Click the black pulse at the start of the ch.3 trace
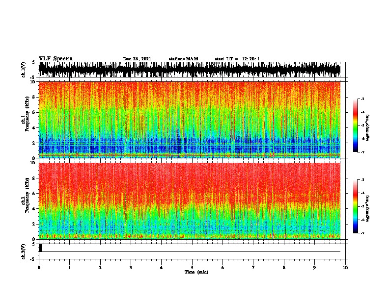Image resolution: width=389 pixels, height=300 pixels. pos(40,248)
